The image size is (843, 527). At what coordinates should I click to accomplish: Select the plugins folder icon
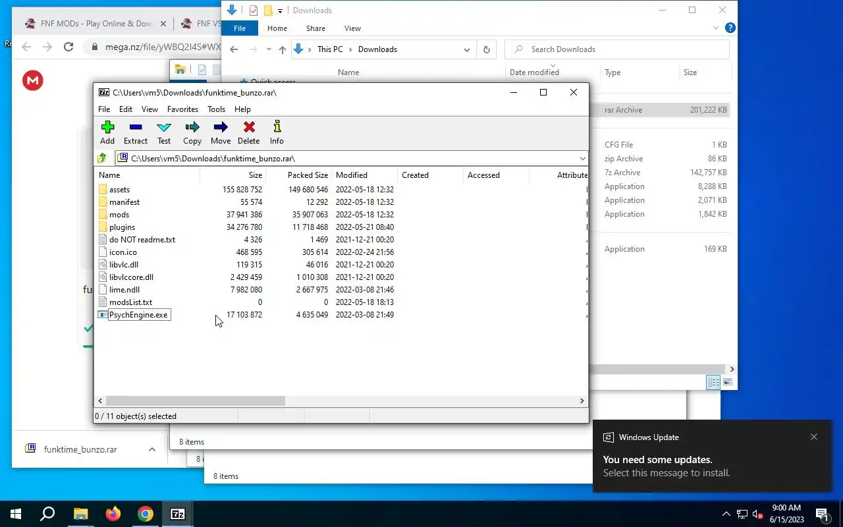click(103, 227)
